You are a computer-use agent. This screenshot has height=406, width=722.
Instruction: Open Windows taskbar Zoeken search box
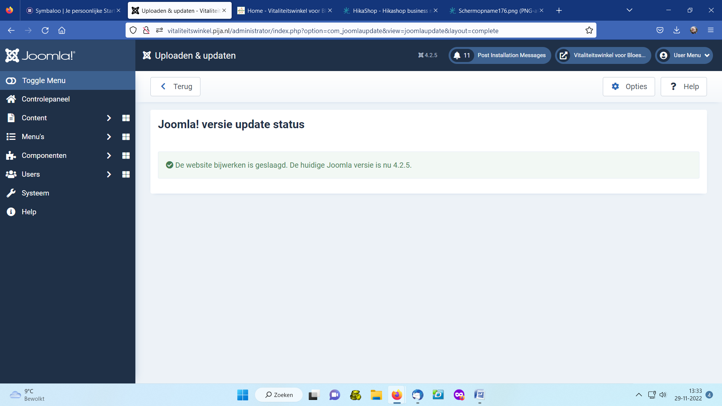[279, 395]
